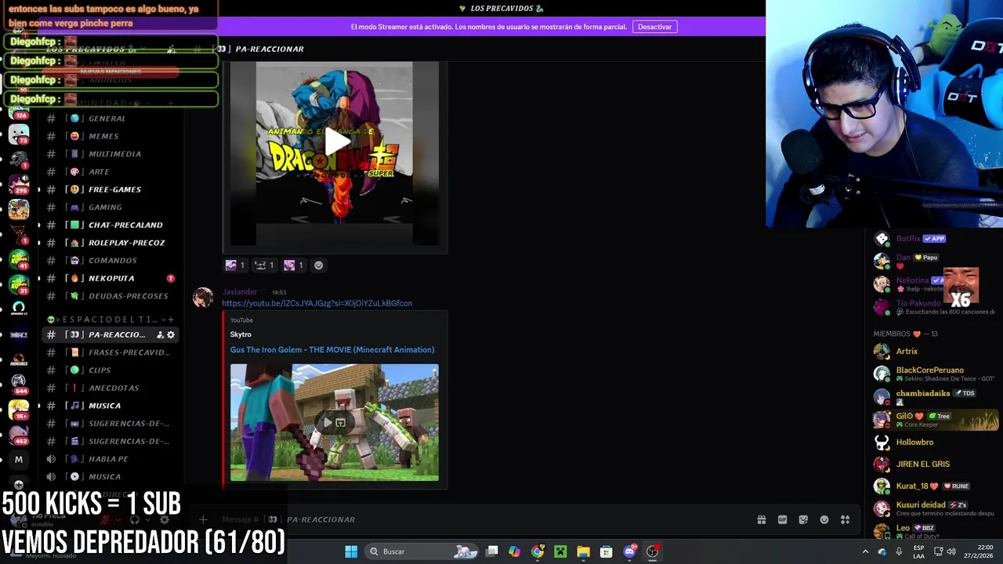Select the M letter server icon
Viewport: 1003px width, 564px height.
[19, 460]
